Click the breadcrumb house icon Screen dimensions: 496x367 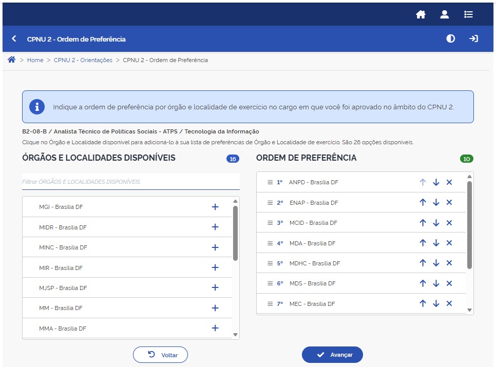[x=11, y=60]
